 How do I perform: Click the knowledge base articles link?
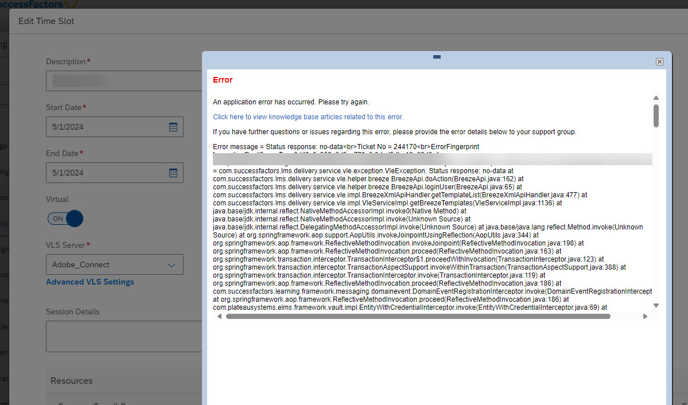click(x=308, y=116)
